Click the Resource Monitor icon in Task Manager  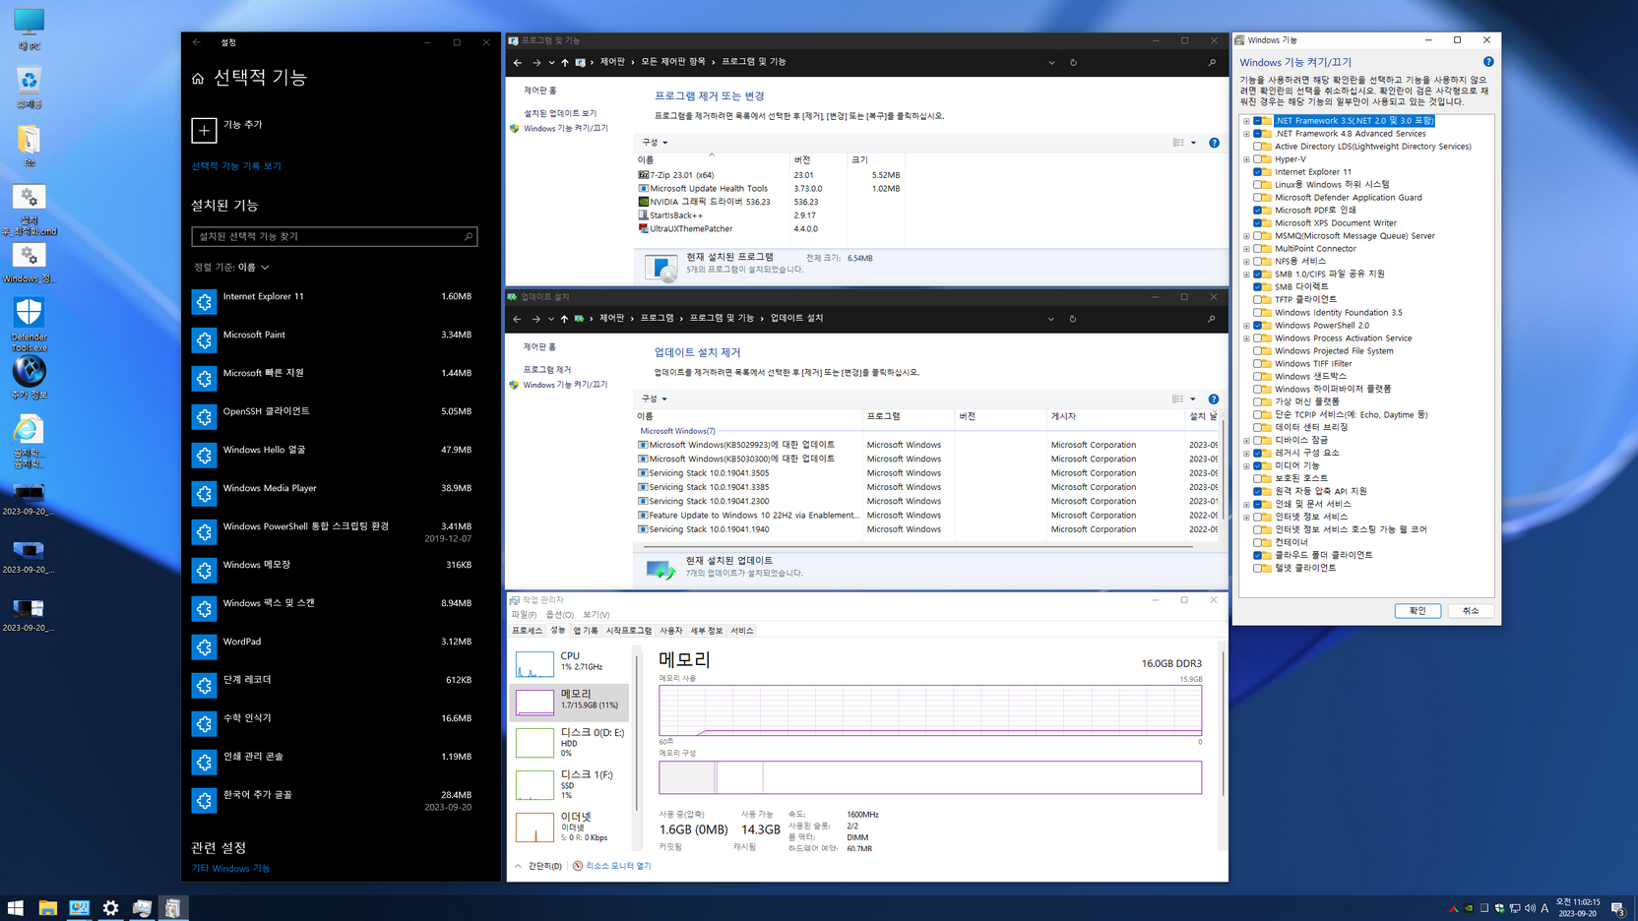578,866
